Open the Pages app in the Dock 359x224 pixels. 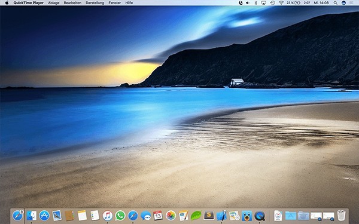[184, 216]
